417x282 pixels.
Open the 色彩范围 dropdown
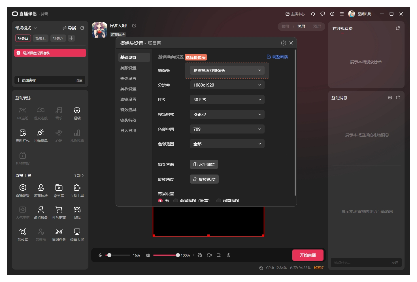227,144
